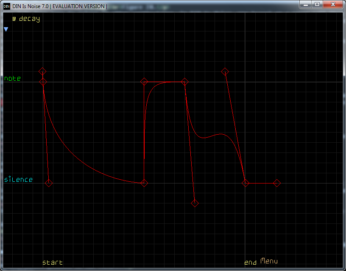The image size is (346, 271).
Task: Select the right diamond of the flat note-level segment
Action: [184, 82]
